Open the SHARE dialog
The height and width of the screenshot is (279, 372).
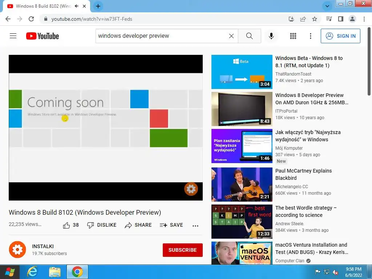point(138,225)
